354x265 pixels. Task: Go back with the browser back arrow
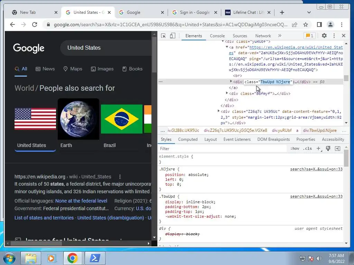click(12, 24)
